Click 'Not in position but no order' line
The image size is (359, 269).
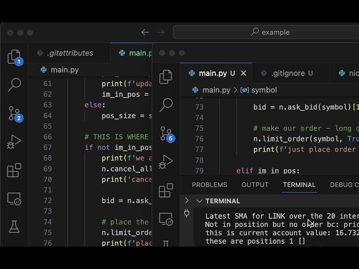click(282, 225)
